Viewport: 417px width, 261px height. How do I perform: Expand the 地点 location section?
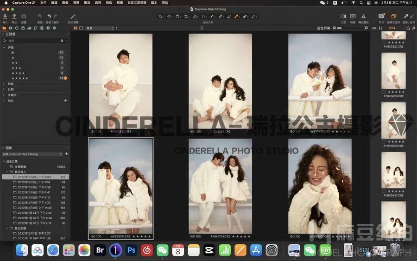point(4,101)
